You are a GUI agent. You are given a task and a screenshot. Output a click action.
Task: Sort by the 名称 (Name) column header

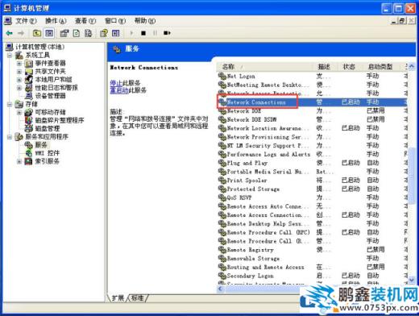coord(265,66)
